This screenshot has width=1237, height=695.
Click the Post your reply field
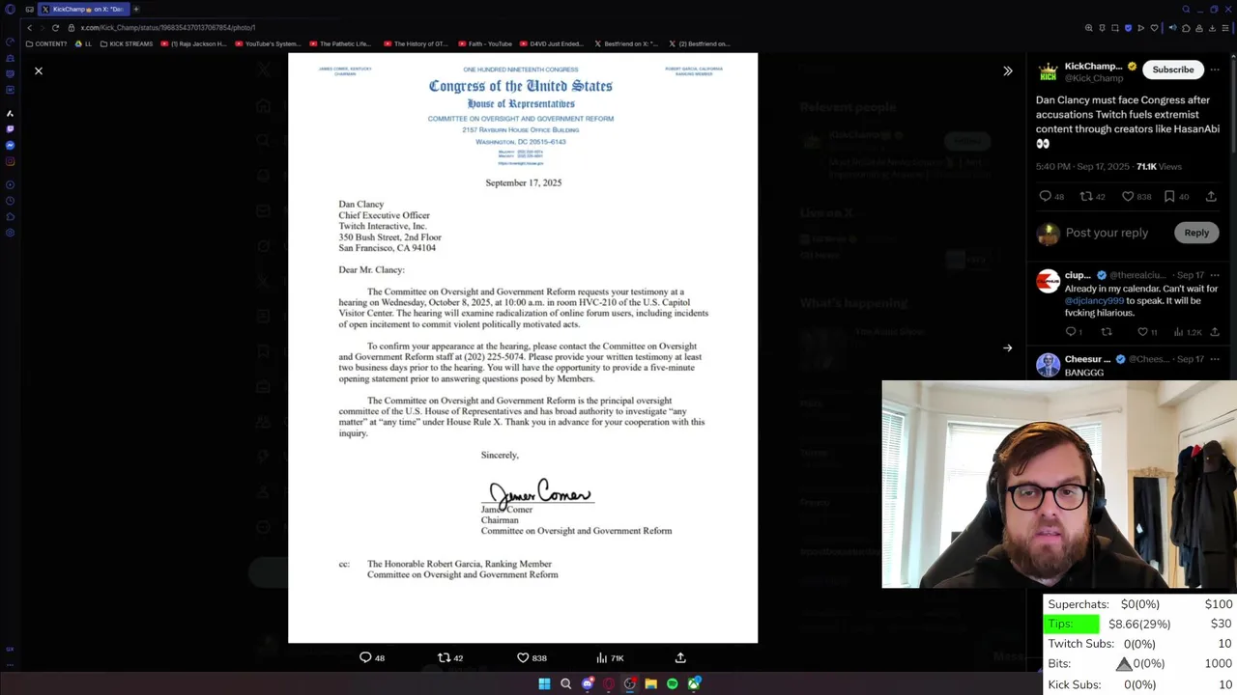pos(1107,233)
